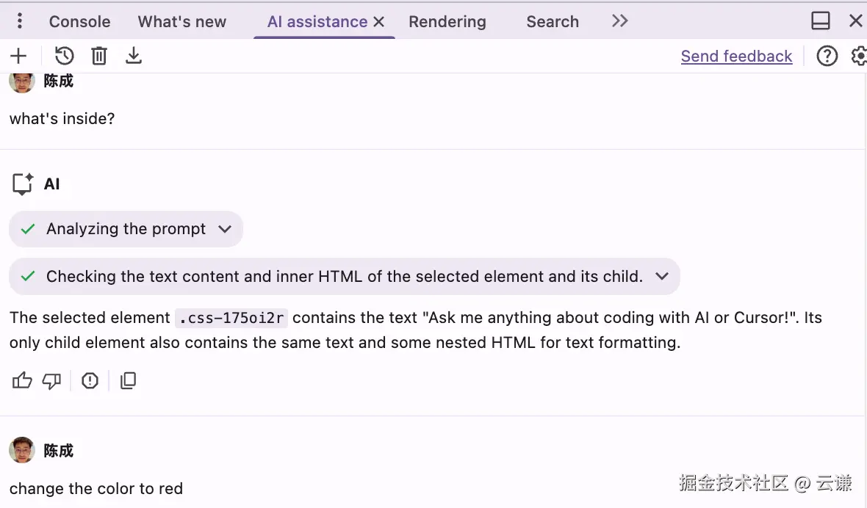Expand the Analyzing the prompt step
The width and height of the screenshot is (867, 508).
(225, 229)
